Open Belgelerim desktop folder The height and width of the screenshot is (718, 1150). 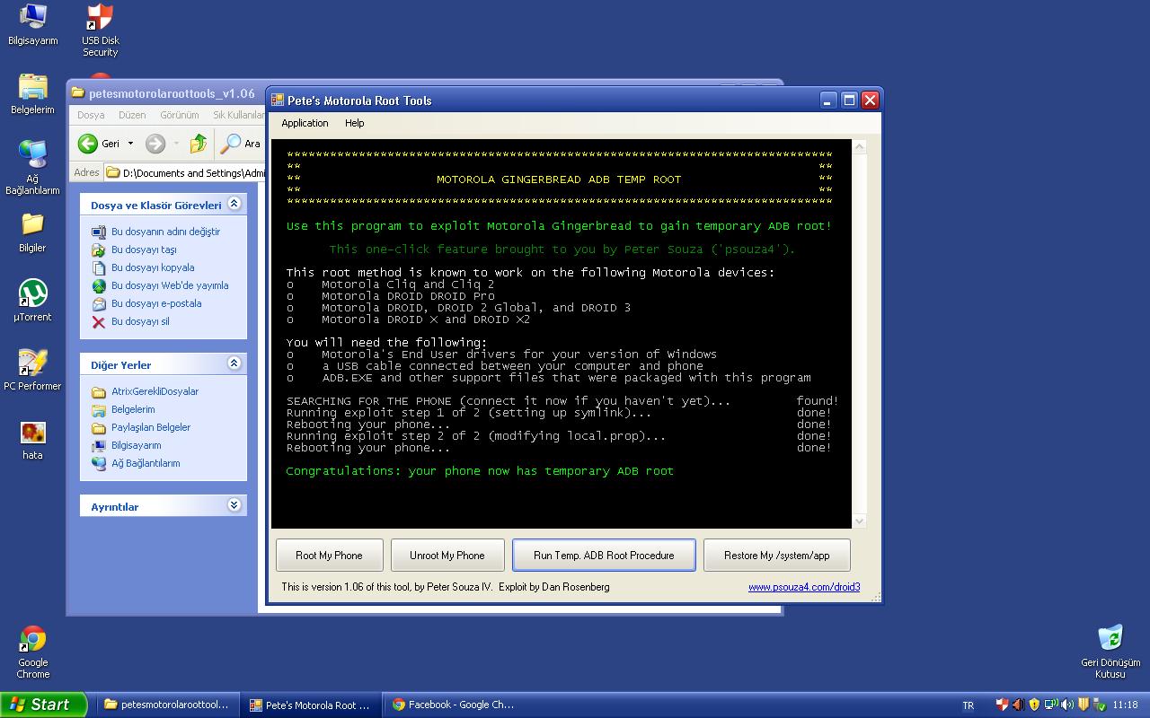(x=32, y=93)
